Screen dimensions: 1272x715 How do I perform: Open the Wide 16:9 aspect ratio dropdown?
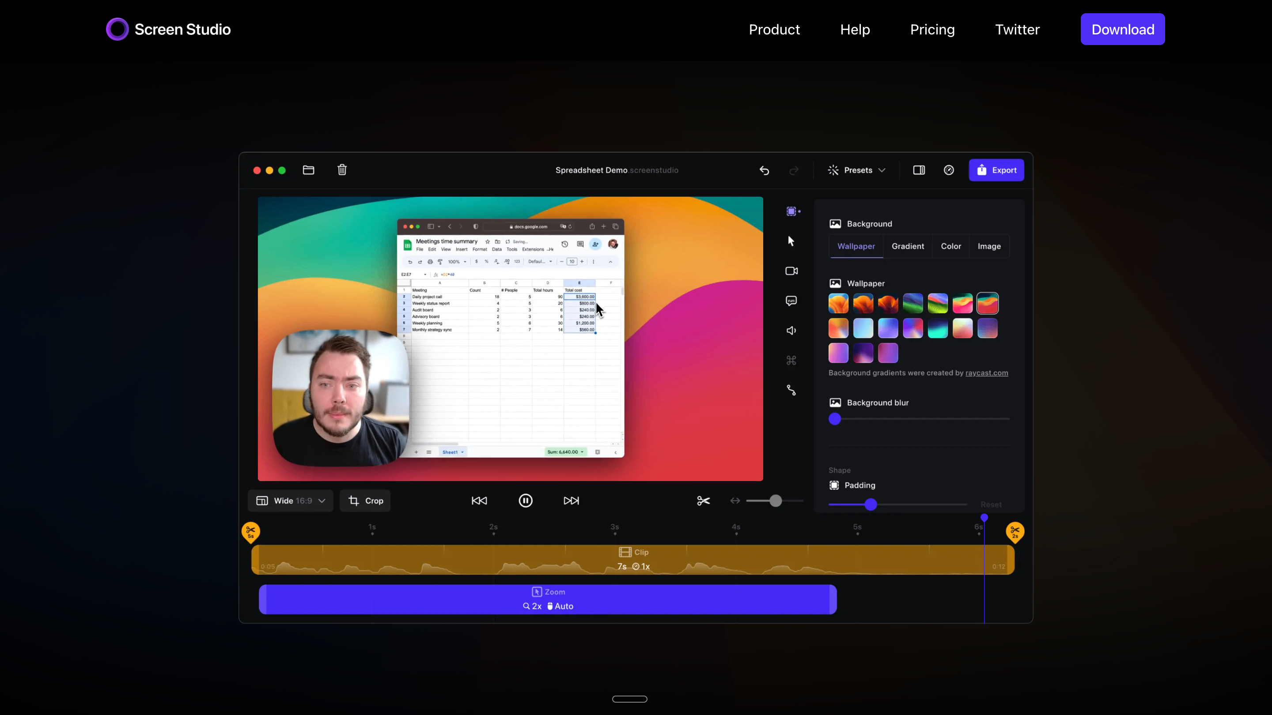point(290,501)
